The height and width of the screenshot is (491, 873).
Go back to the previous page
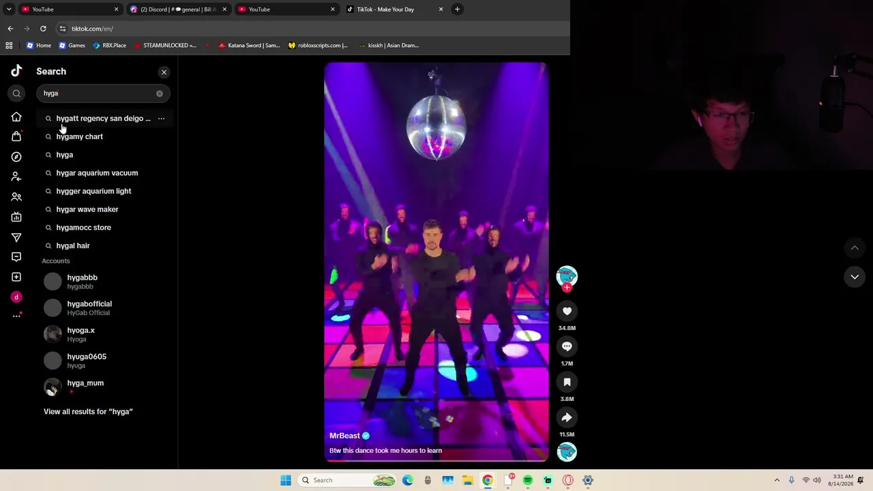(x=10, y=29)
